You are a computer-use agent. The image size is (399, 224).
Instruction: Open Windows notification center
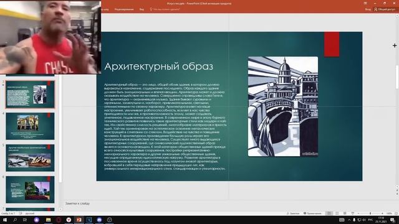coord(393,220)
